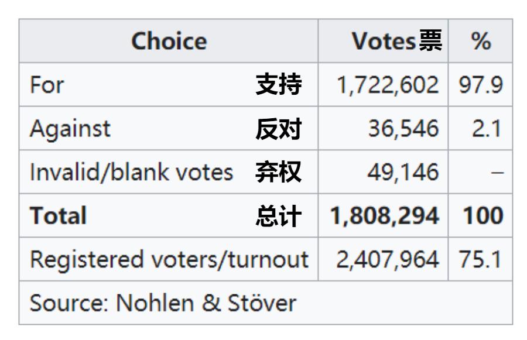This screenshot has height=340, width=527.
Task: Click the vote count 36,546
Action: [x=403, y=129]
